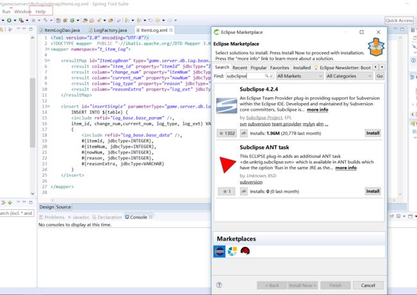The image size is (417, 295).
Task: Click the Search flashlight toolbar icon
Action: pyautogui.click(x=99, y=20)
